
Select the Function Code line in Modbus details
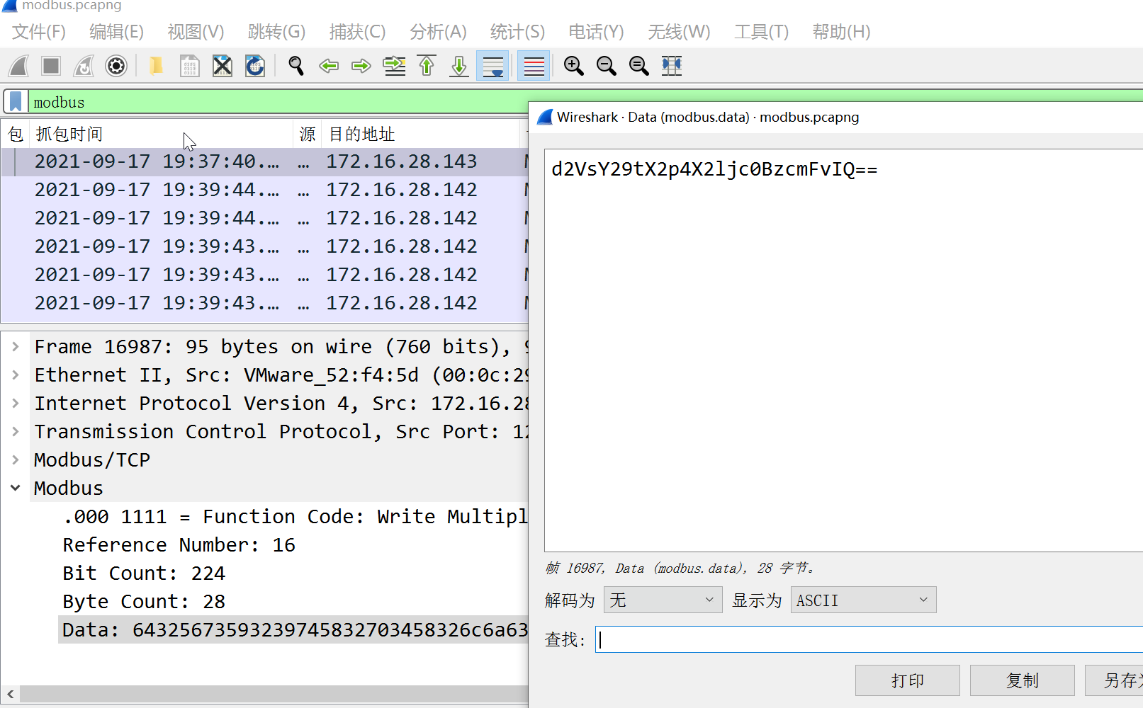[x=295, y=517]
